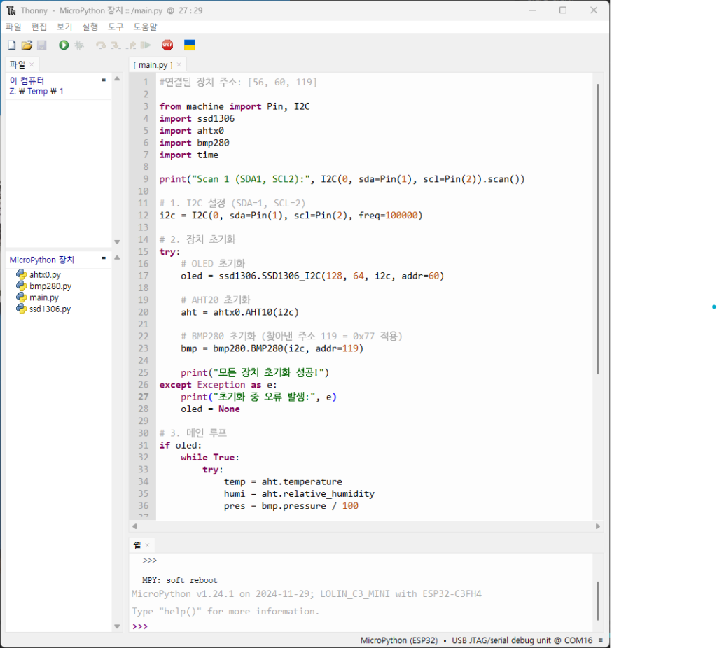Open the 실행 menu

pyautogui.click(x=90, y=27)
